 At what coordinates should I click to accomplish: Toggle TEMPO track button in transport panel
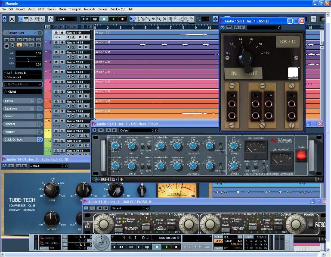click(218, 241)
